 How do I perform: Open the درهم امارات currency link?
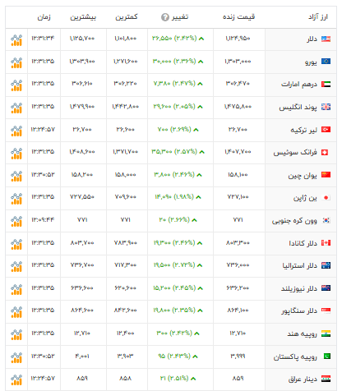tap(299, 85)
